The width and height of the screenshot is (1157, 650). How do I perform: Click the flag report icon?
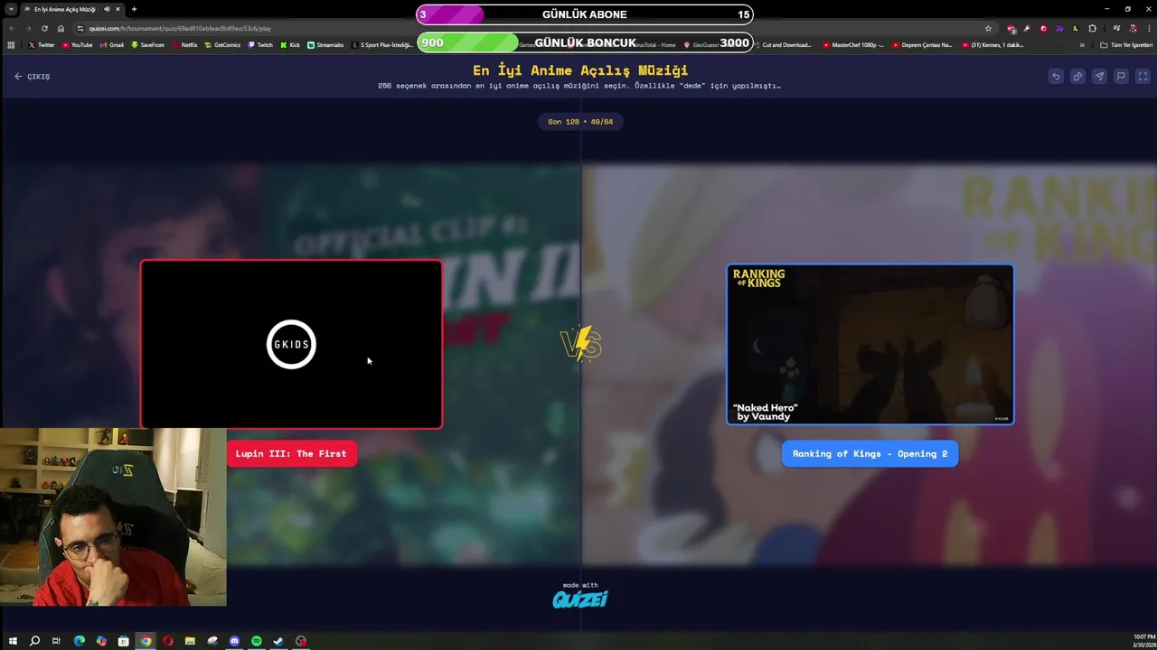(1121, 77)
